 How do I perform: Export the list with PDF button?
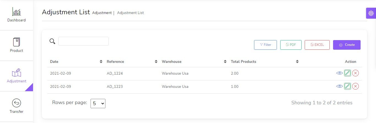[x=291, y=45]
